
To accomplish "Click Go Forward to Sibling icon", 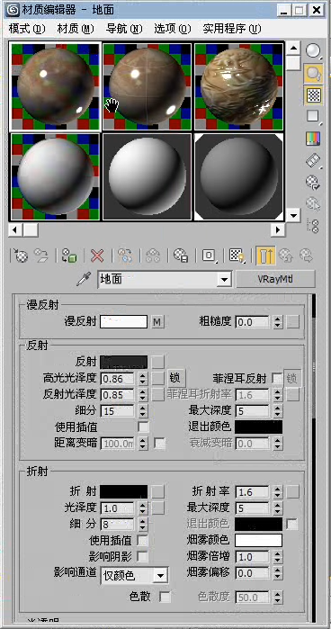I will click(x=306, y=256).
